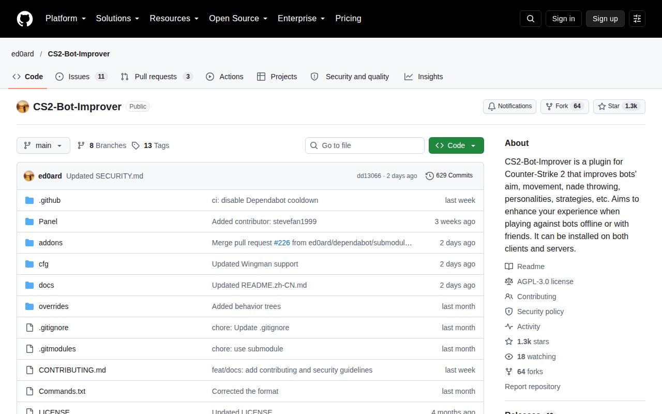Click the Panel folder icon

coord(29,221)
